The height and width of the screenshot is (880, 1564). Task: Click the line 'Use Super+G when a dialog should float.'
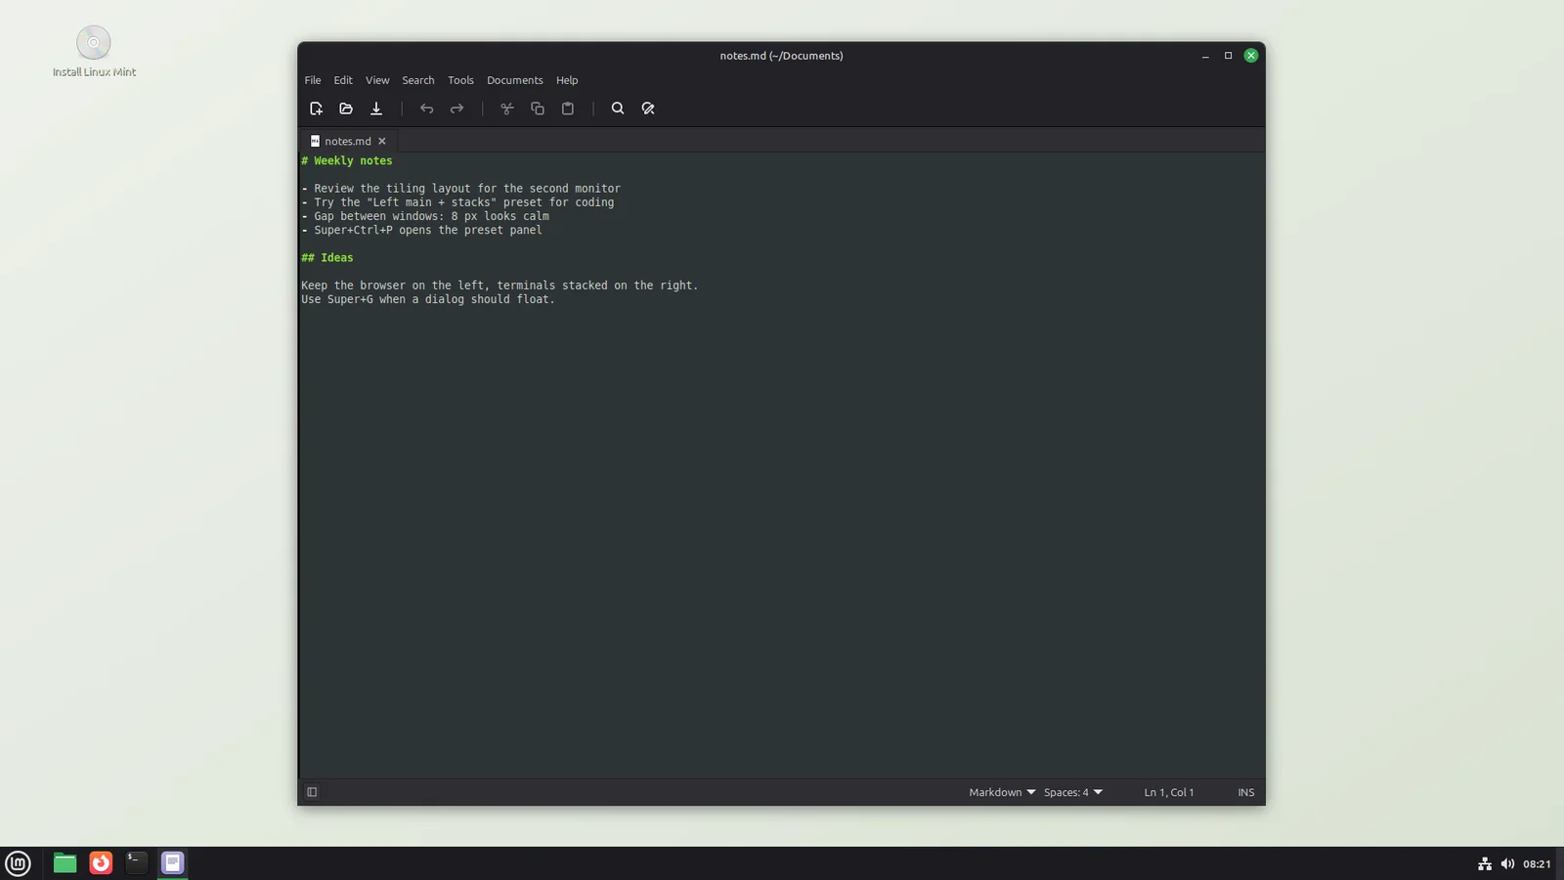tap(428, 299)
